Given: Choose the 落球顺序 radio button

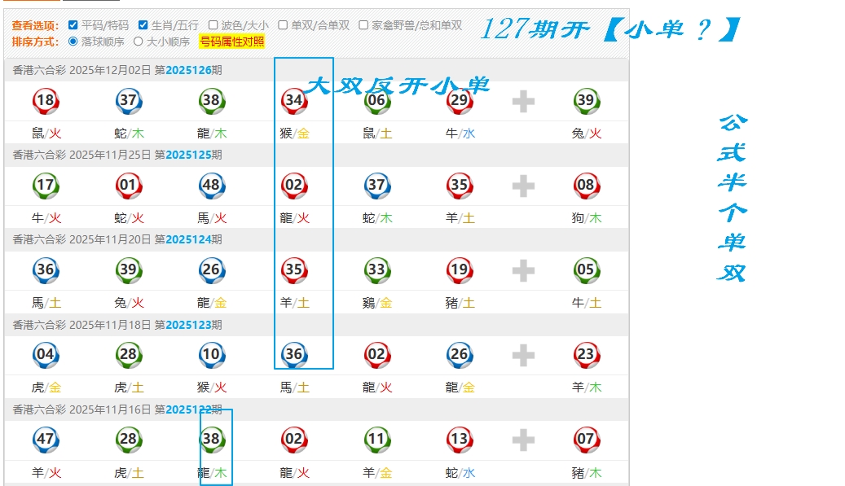Looking at the screenshot, I should pos(74,41).
